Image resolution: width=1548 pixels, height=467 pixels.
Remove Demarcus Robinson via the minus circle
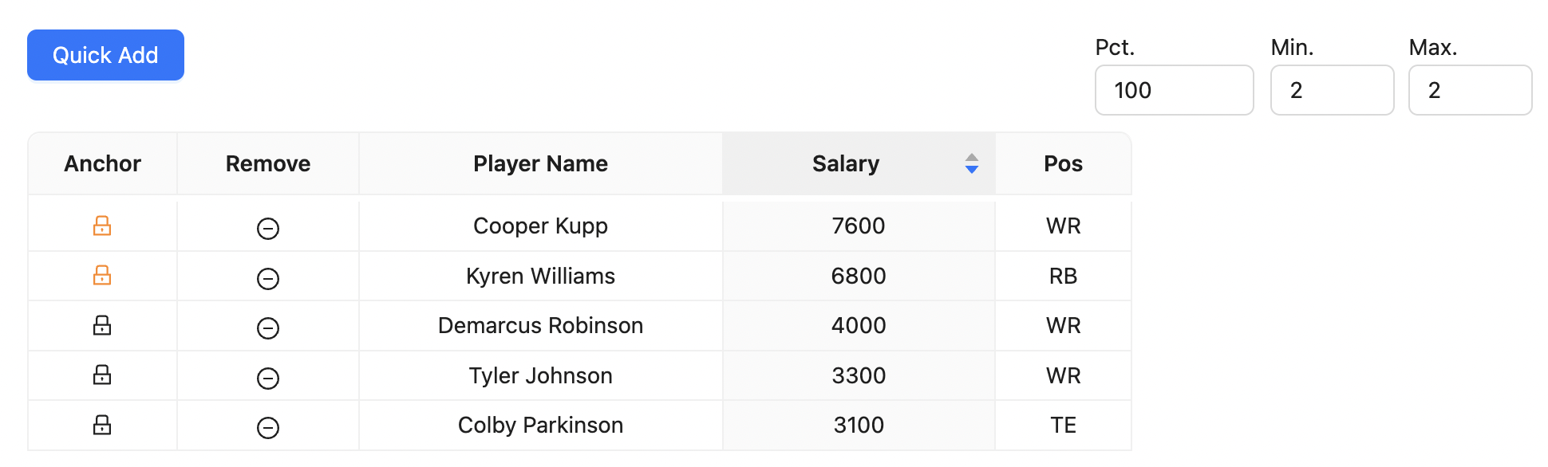268,328
